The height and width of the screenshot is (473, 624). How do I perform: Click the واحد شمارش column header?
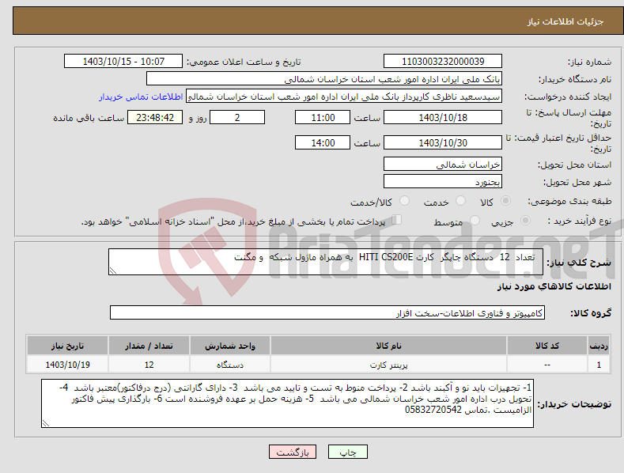pos(230,346)
